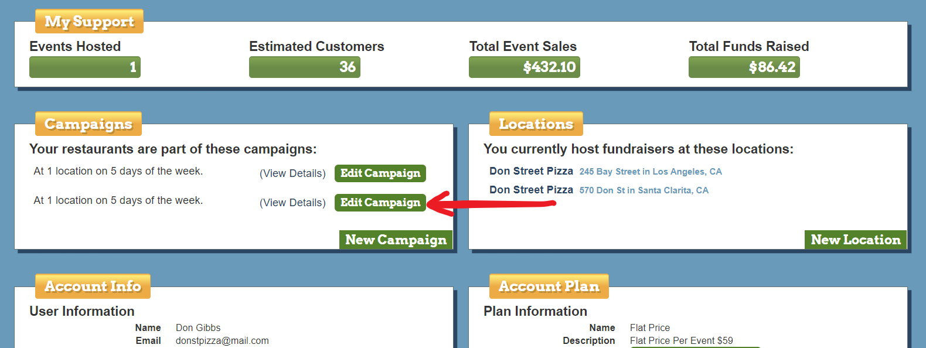The image size is (926, 348).
Task: Click the Don Gibbs user name
Action: tap(198, 328)
